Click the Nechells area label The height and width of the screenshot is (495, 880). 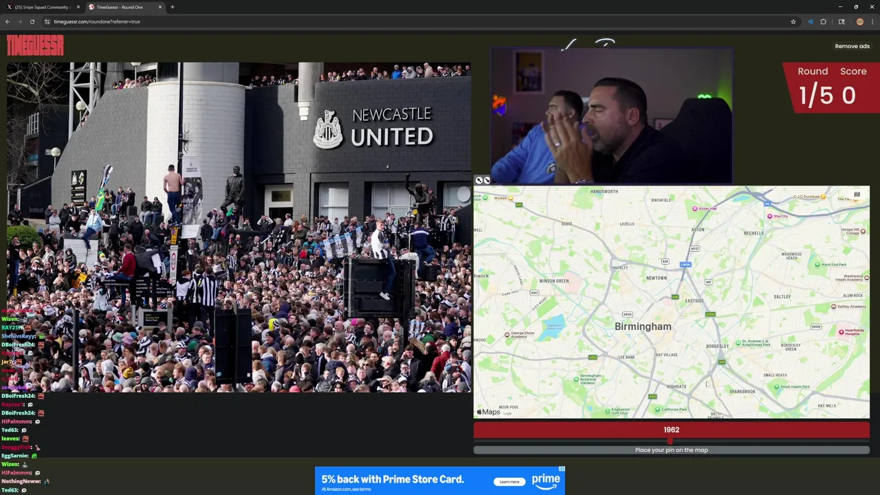coord(753,233)
